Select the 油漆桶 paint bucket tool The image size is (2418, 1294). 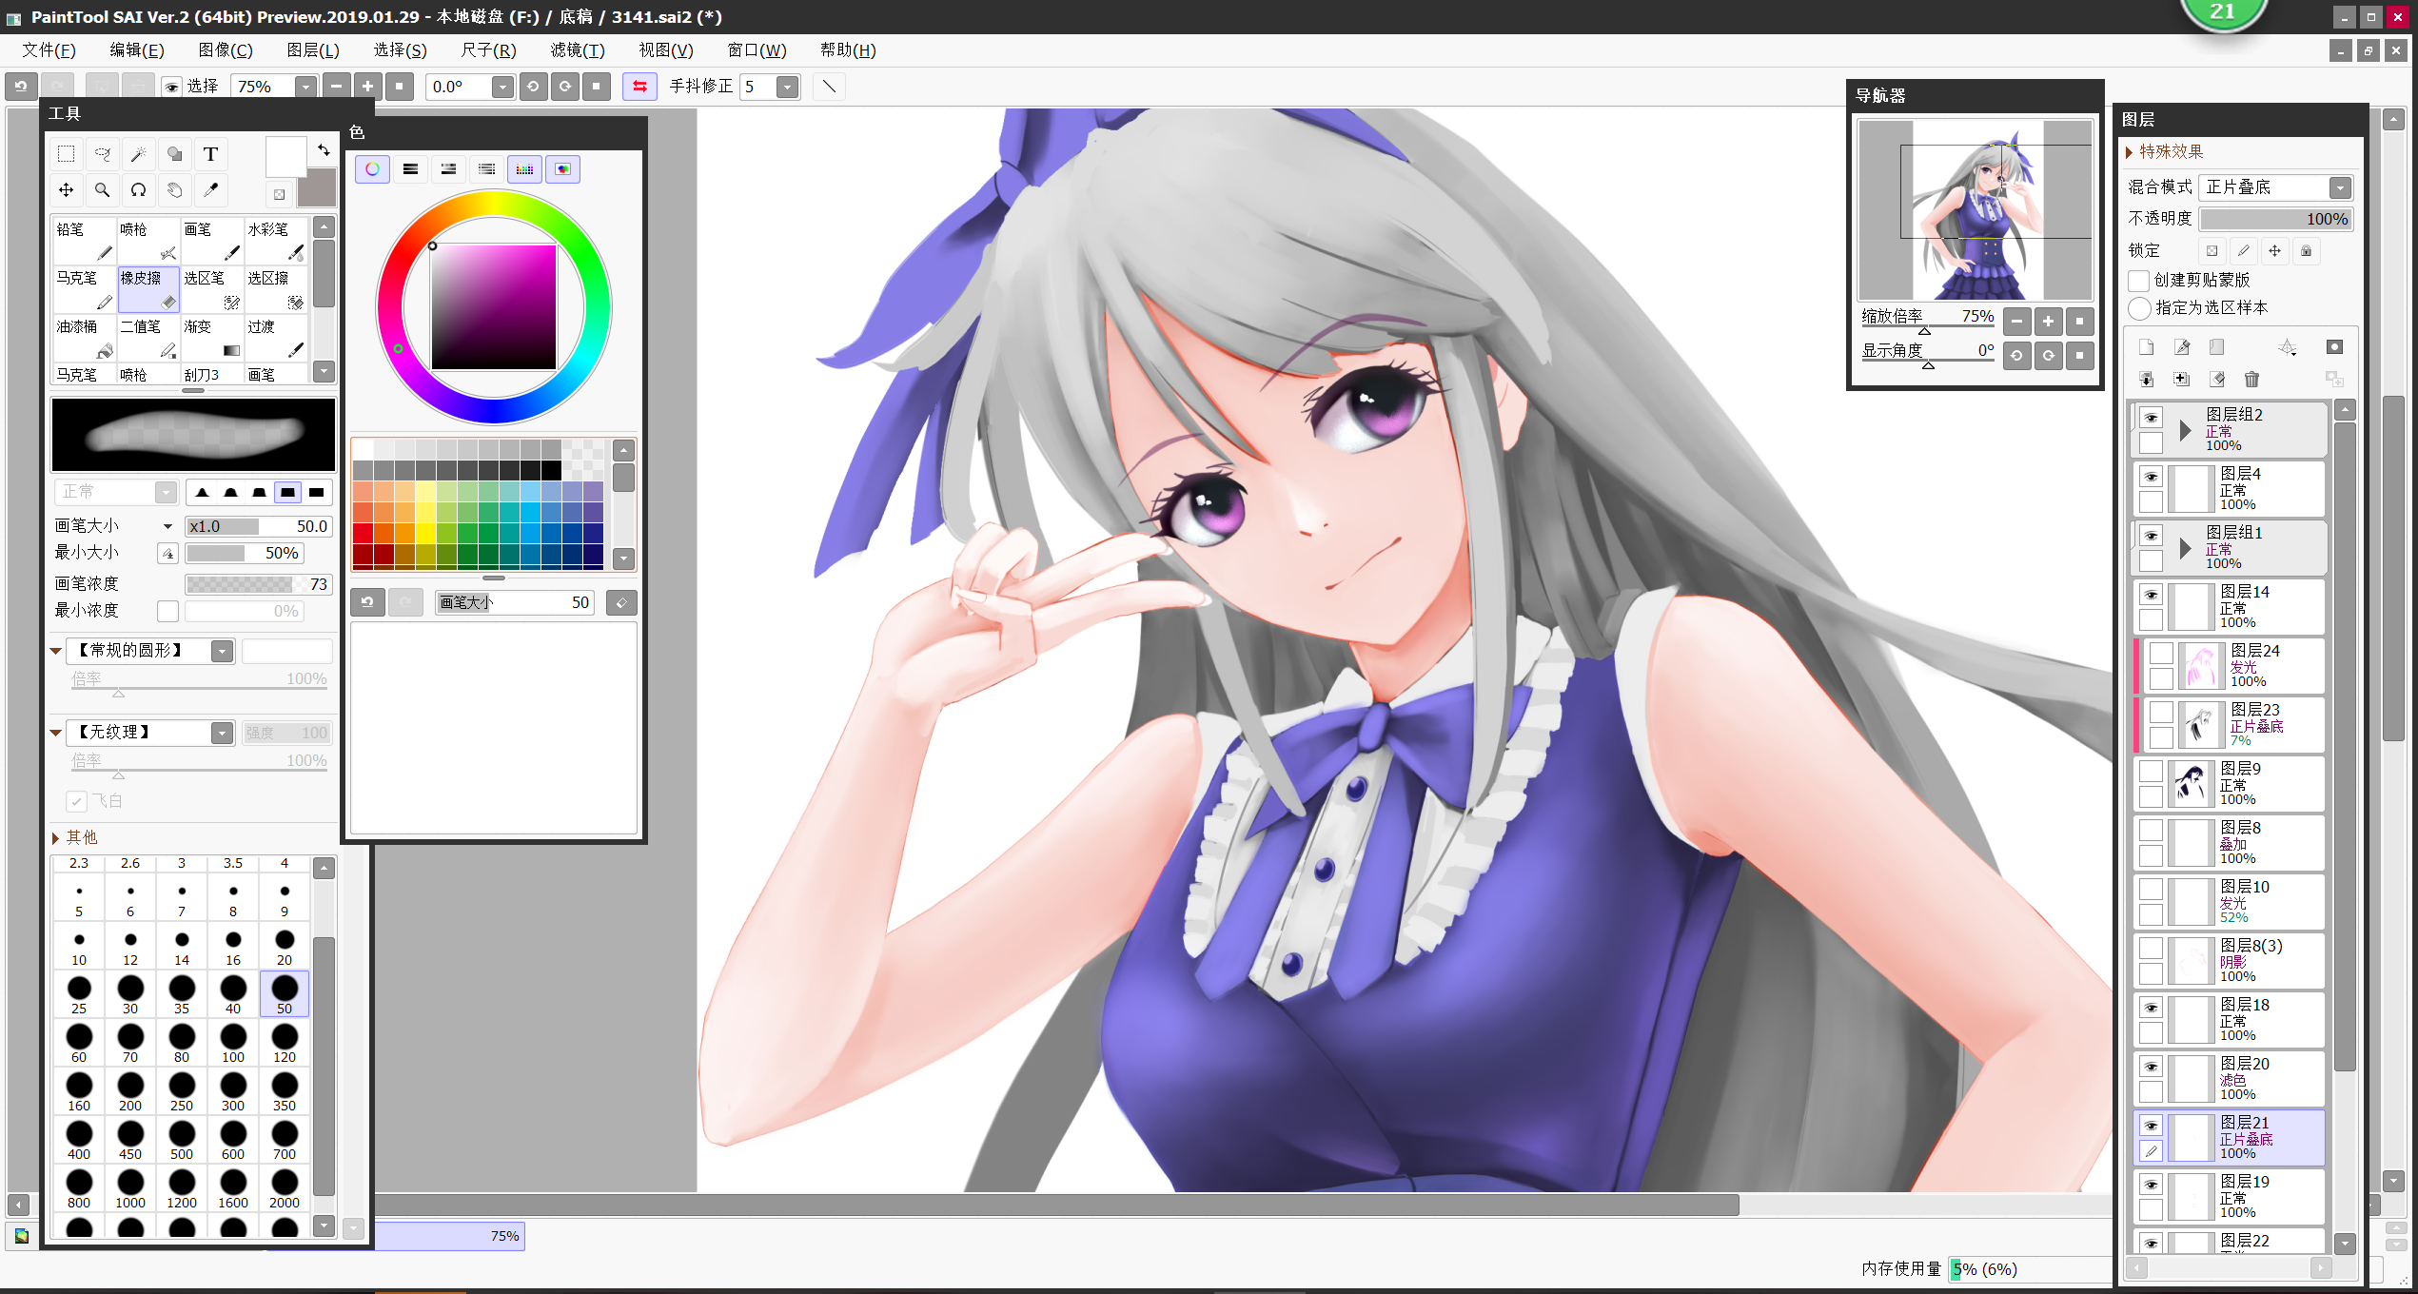pos(84,338)
